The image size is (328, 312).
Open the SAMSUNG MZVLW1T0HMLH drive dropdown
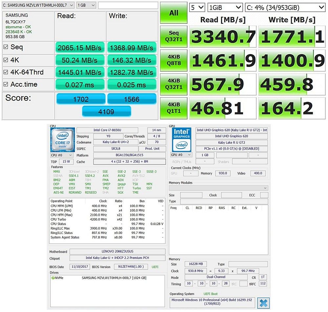[38, 5]
